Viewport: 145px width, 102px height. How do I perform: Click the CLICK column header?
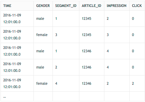coord(137,6)
